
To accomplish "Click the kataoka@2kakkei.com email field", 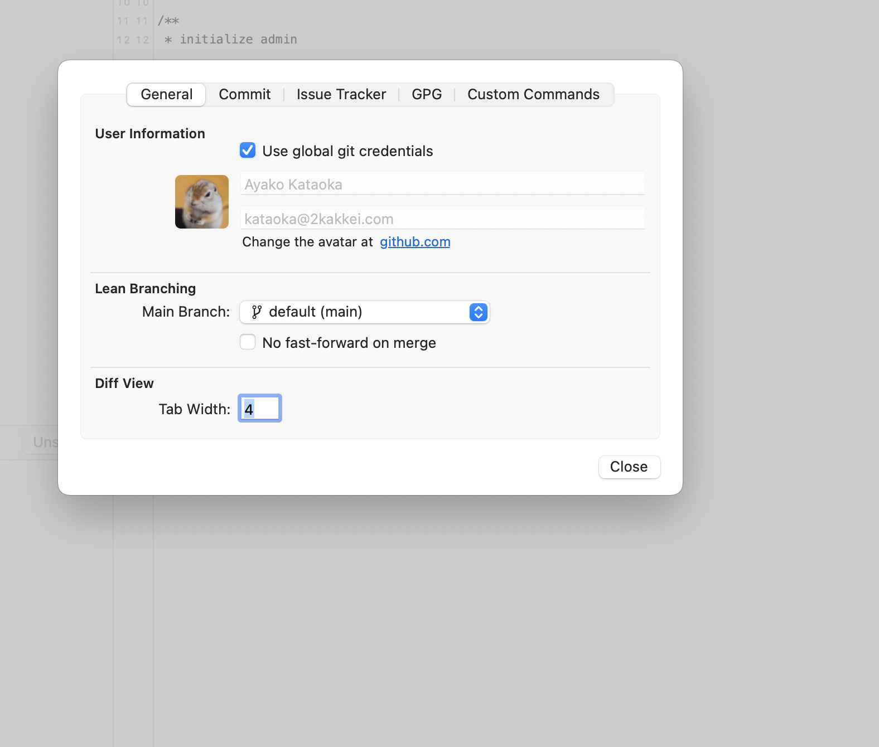I will 442,219.
